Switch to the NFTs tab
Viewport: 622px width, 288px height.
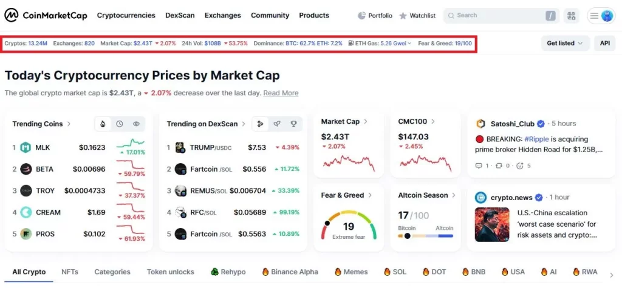point(70,272)
